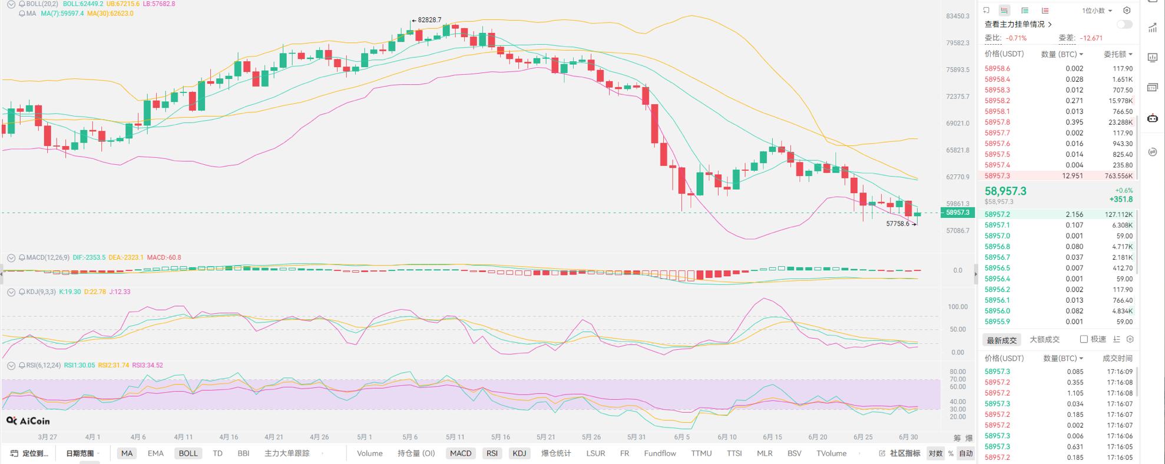Viewport: 1165px width, 464px height.
Task: Select combined buy/sell order book view icon
Action: click(x=1005, y=11)
